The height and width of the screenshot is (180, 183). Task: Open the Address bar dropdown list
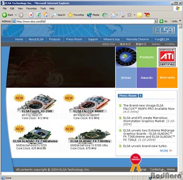tap(156, 21)
